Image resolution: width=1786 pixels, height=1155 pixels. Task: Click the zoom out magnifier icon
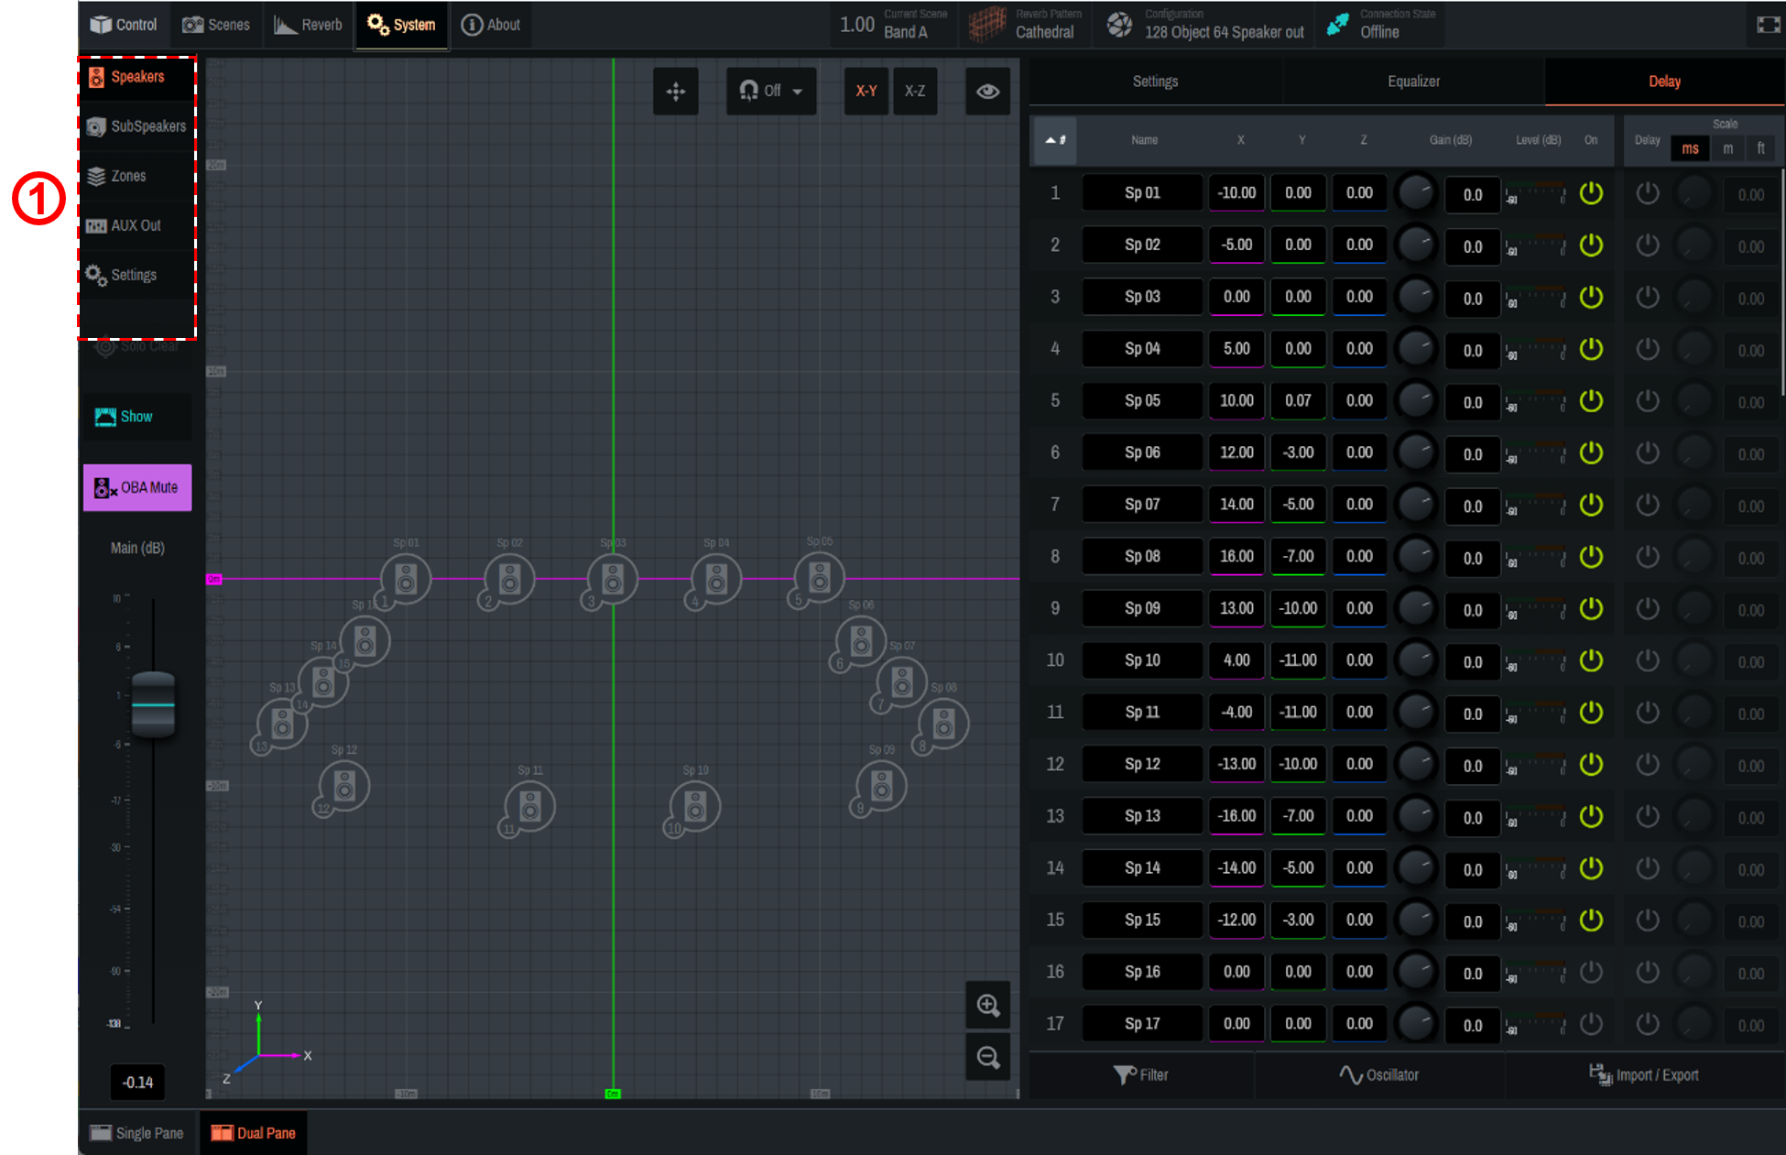(987, 1058)
